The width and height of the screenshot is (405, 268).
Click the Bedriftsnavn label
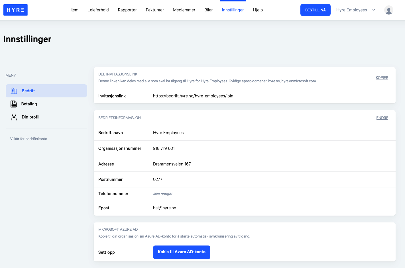coord(111,133)
